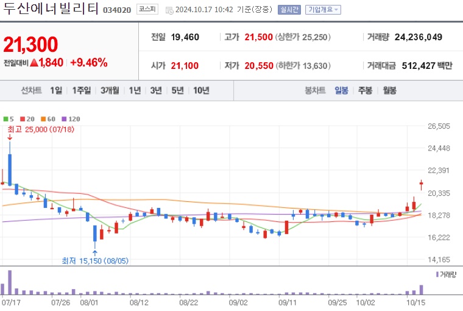Switch to 월봉 candlestick chart

point(389,90)
